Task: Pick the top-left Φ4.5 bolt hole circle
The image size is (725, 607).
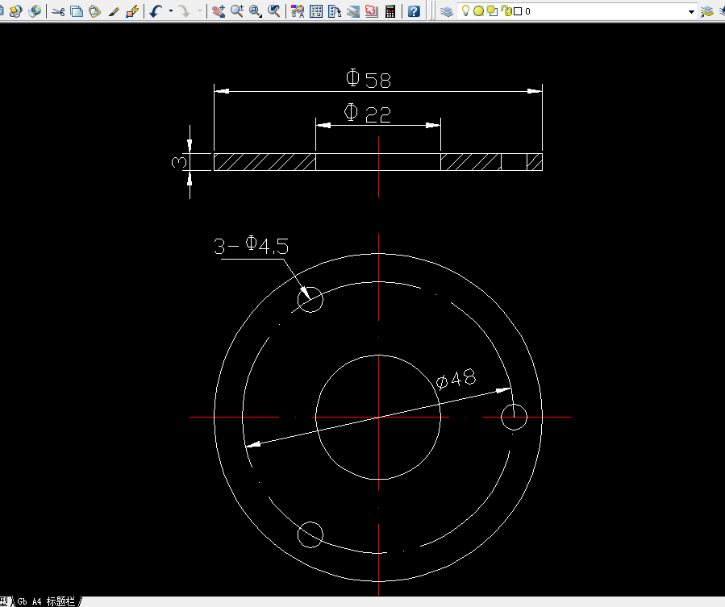Action: 310,299
